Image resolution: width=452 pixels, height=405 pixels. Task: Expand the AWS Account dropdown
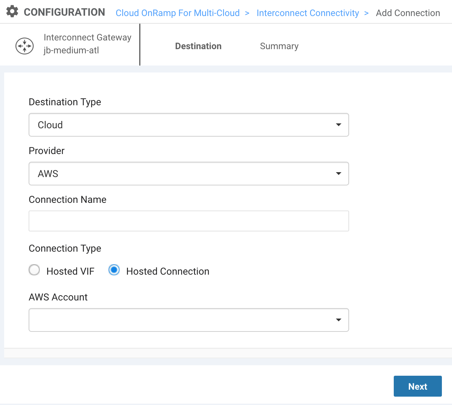click(x=189, y=320)
